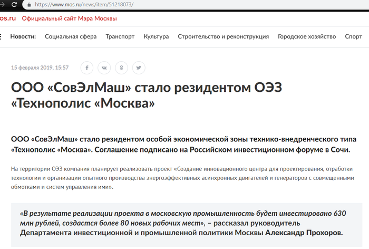Share the article on VK
This screenshot has width=369, height=249.
pyautogui.click(x=104, y=68)
